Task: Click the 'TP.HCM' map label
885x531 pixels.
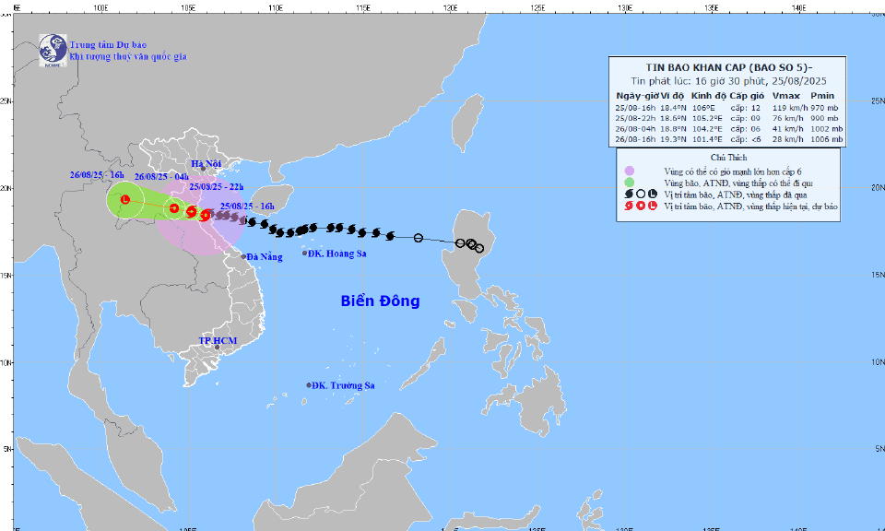Action: pos(218,341)
